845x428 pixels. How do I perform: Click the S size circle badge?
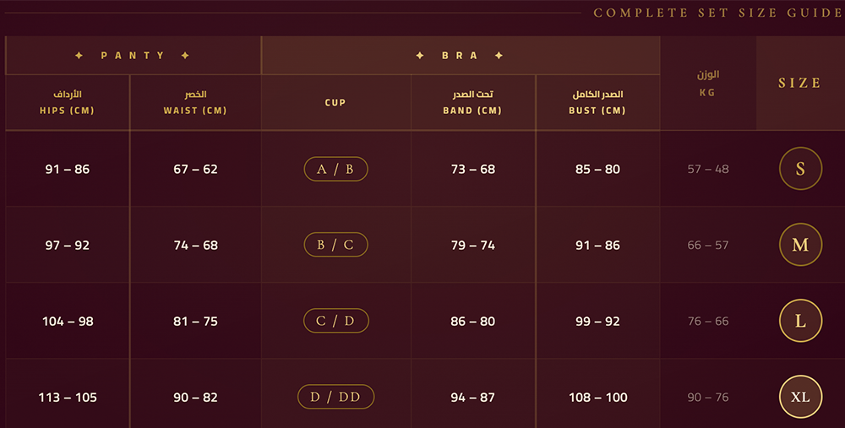[x=800, y=169]
